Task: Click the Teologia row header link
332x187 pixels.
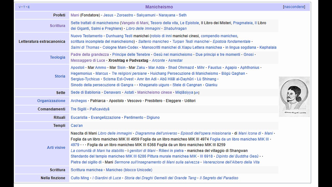Action: click(x=58, y=57)
